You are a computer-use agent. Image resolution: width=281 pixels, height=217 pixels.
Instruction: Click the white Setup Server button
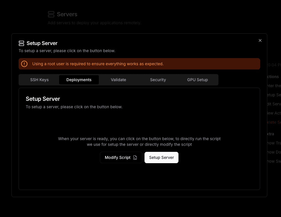tap(161, 157)
